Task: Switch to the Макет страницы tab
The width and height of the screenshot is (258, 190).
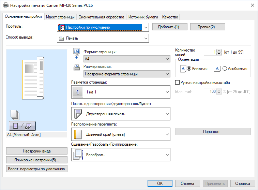Action: pos(60,17)
